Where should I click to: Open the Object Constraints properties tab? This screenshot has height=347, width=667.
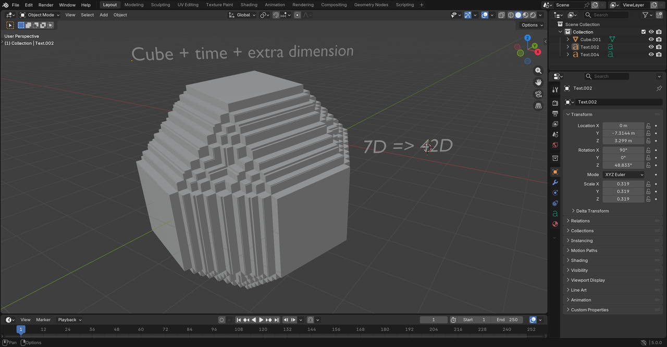pos(555,203)
